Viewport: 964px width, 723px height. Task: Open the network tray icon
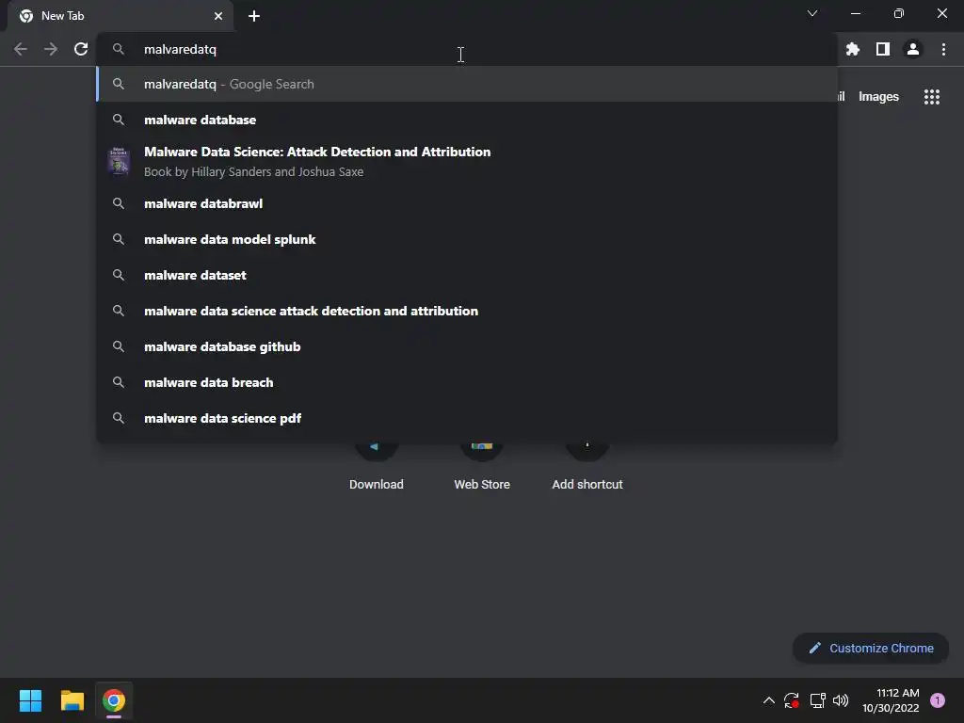click(817, 700)
